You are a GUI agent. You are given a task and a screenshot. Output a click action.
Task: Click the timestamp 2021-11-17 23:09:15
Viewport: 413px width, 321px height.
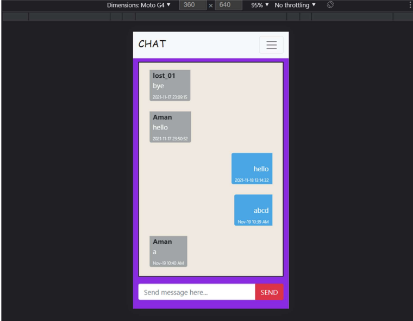[170, 97]
